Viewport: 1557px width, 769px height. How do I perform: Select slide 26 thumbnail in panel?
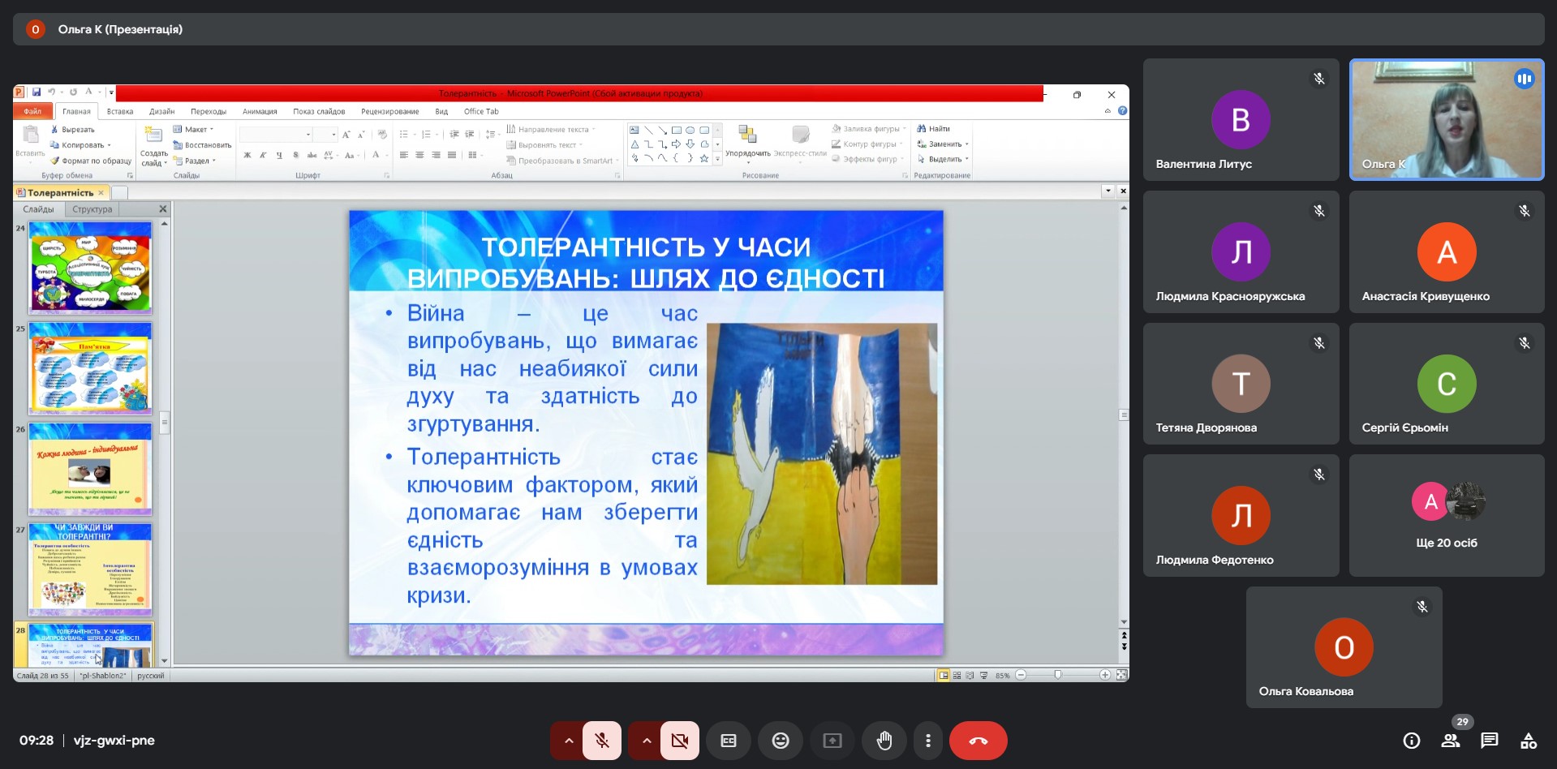coord(90,469)
